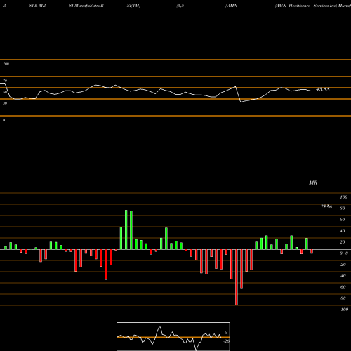Image resolution: width=351 pixels, height=351 pixels.
Task: Click the MR axis label 60
Action: (343, 220)
